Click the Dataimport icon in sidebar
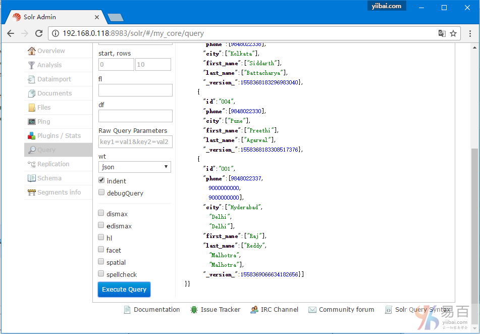Viewport: 480px width, 334px height. [x=31, y=79]
